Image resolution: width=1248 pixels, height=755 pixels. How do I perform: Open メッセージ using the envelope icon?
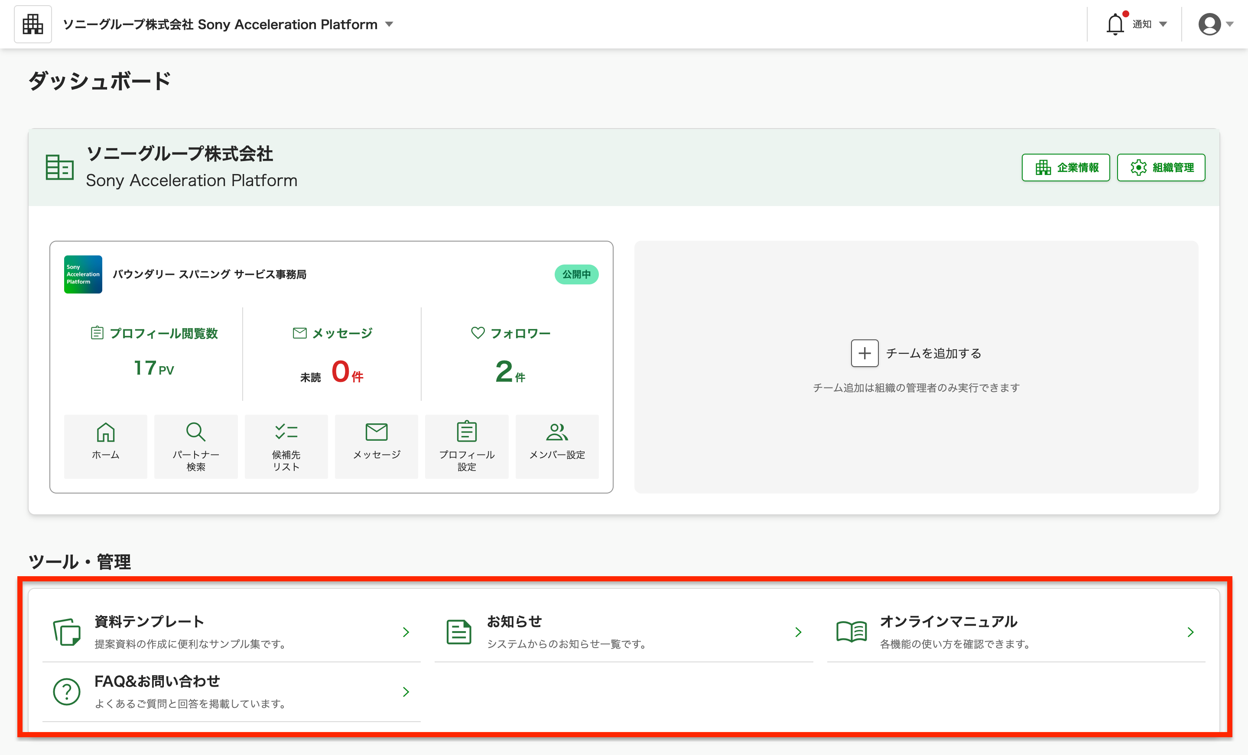pos(376,432)
